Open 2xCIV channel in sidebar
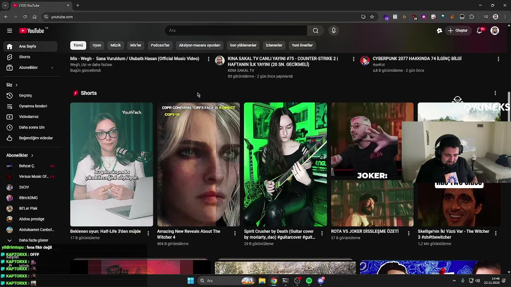 (30, 187)
